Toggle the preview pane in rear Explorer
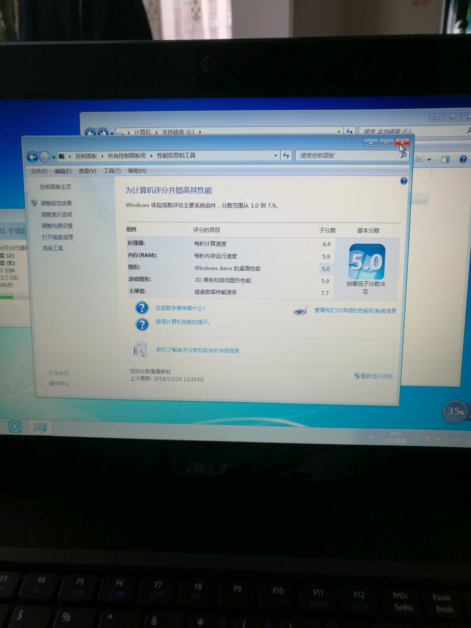The image size is (471, 628). point(446,160)
